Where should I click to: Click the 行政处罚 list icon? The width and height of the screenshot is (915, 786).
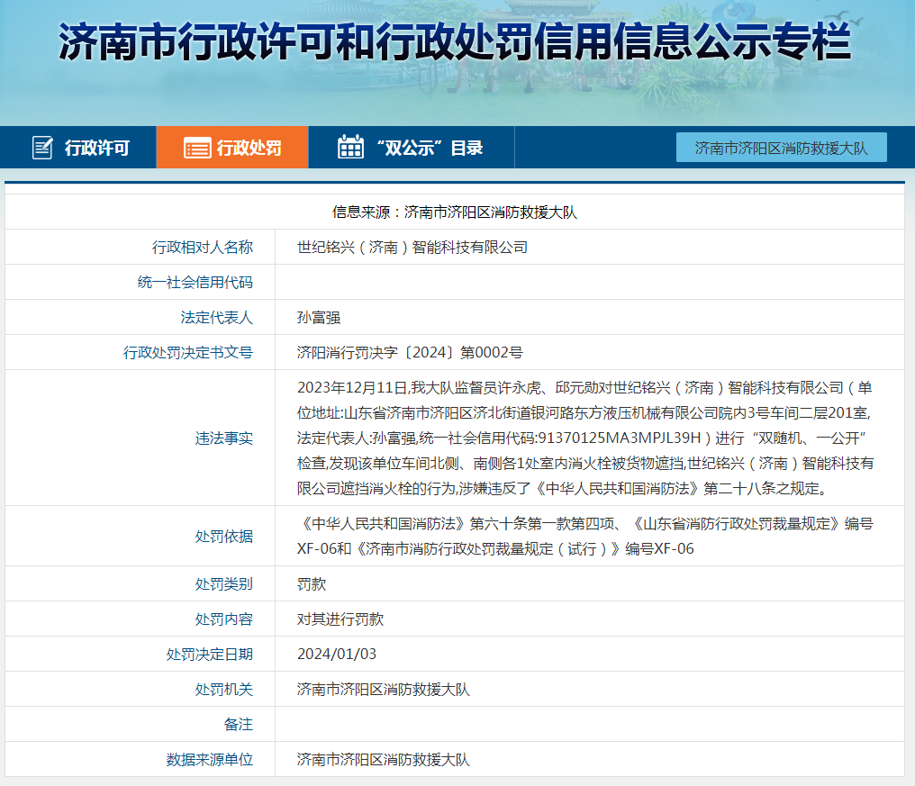[x=197, y=149]
